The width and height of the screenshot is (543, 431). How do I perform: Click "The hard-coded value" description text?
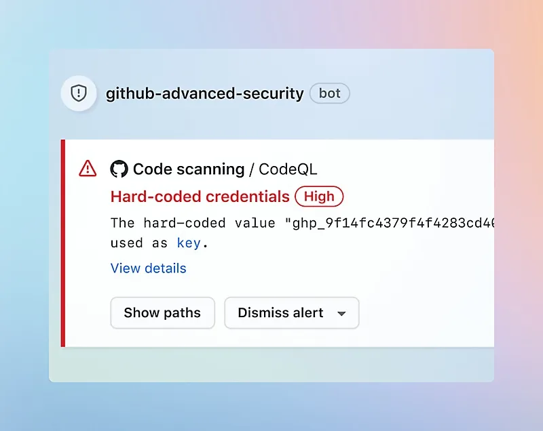tap(193, 223)
